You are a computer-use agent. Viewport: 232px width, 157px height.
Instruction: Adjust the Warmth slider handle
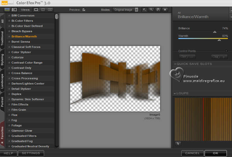point(219,40)
